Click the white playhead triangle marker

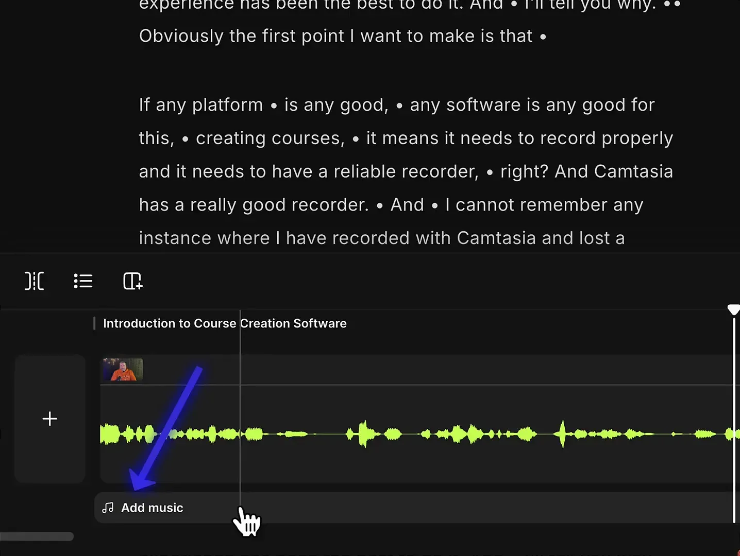[x=734, y=309]
